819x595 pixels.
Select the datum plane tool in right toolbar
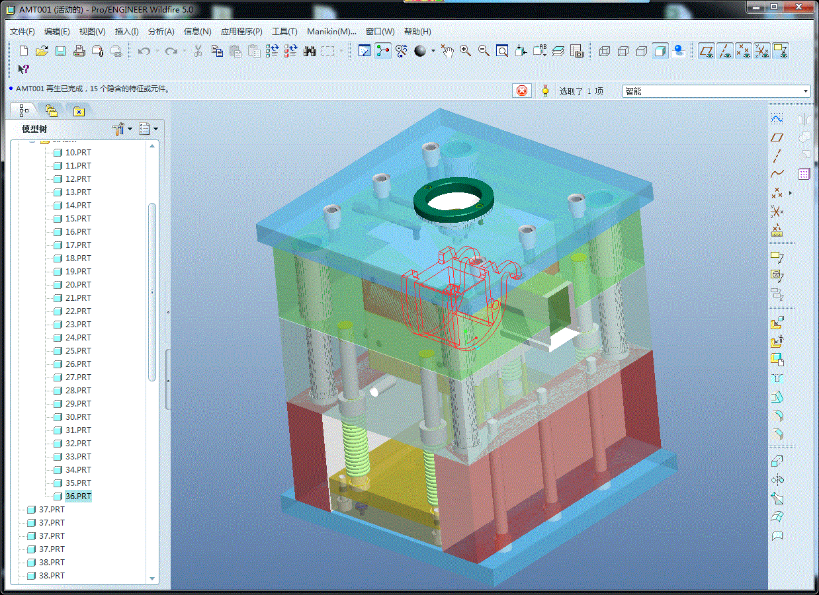[777, 138]
